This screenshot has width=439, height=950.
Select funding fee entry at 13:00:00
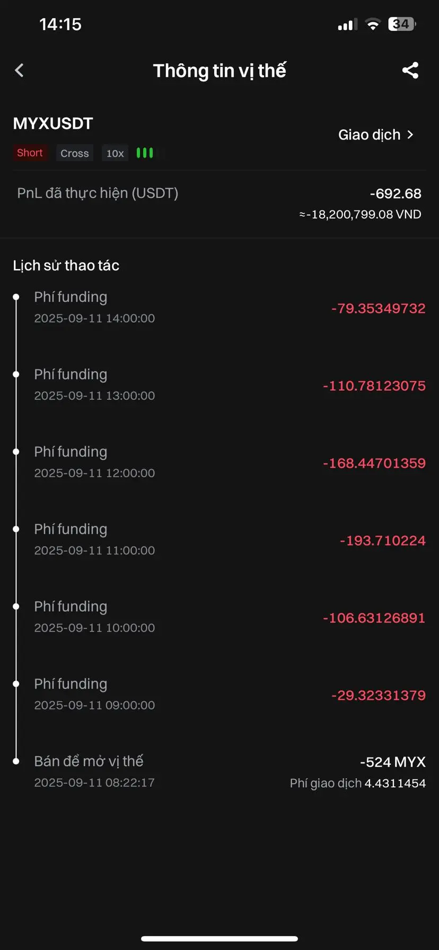pos(219,385)
